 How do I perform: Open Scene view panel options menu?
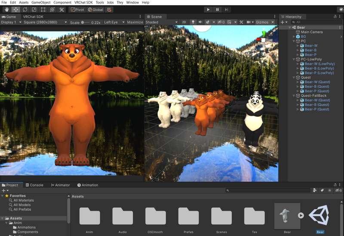(x=274, y=17)
